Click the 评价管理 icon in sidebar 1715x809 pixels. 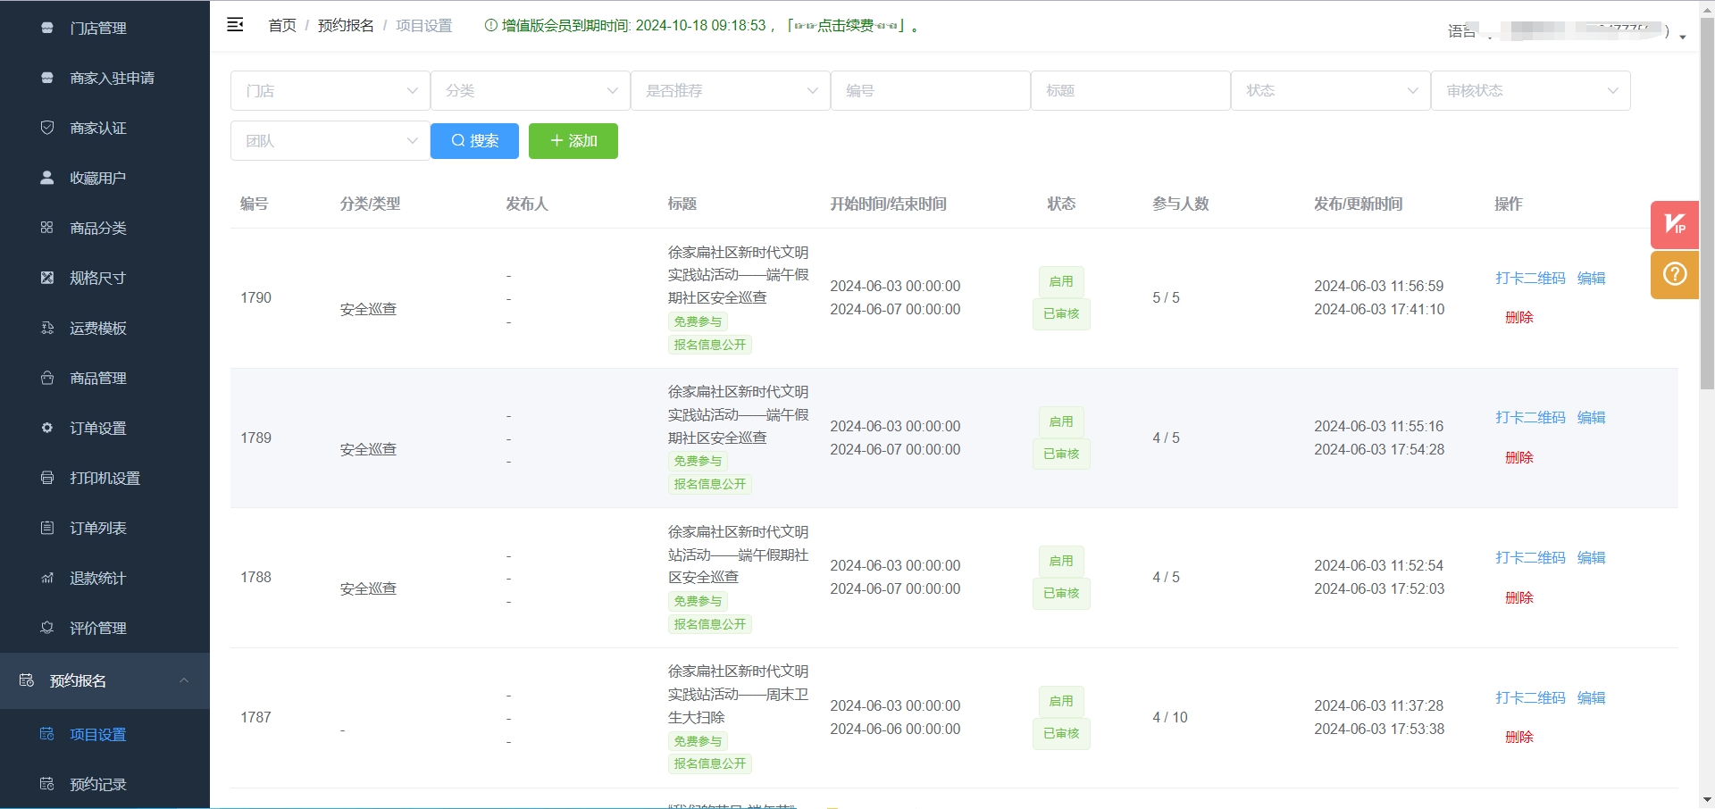click(x=47, y=628)
